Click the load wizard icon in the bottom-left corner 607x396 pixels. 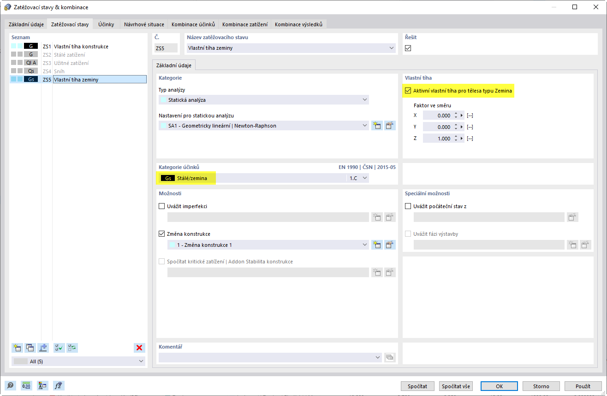point(42,386)
